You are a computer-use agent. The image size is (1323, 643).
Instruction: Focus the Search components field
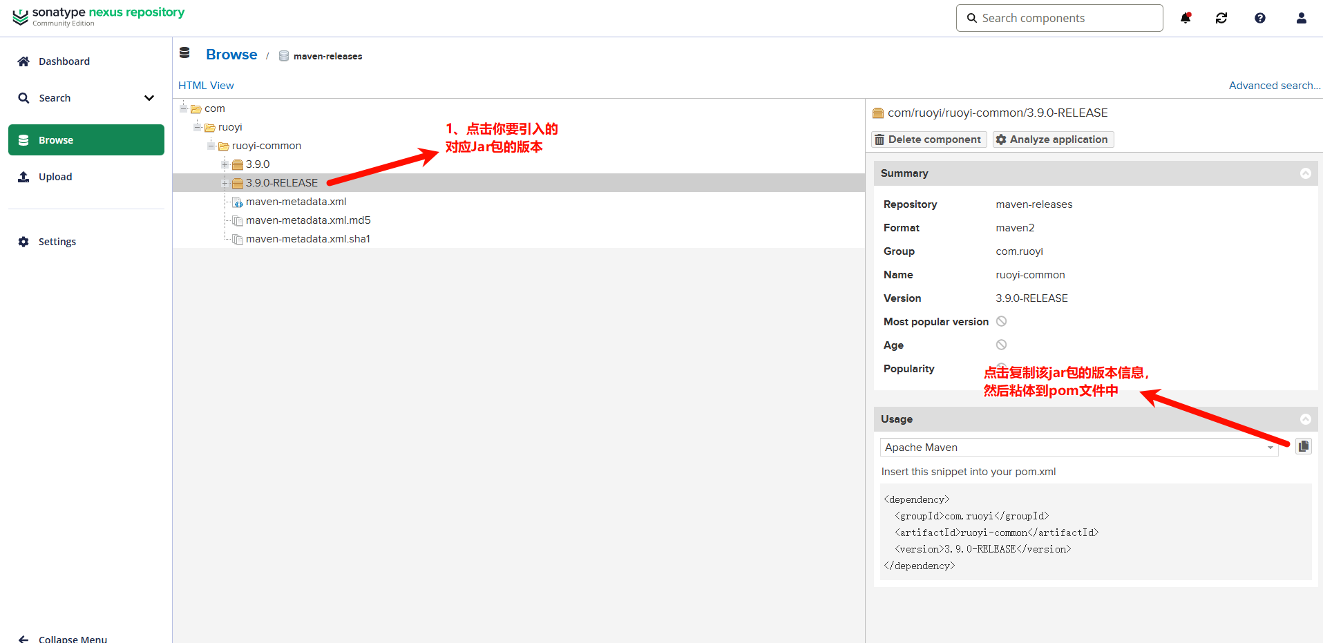point(1060,18)
